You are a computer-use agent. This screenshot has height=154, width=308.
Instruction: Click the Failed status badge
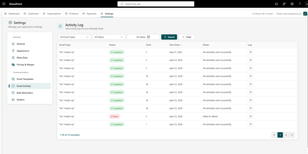pos(114,116)
